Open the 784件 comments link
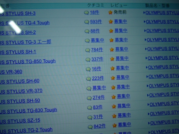Screen dimensions: 179x134 pos(97,50)
